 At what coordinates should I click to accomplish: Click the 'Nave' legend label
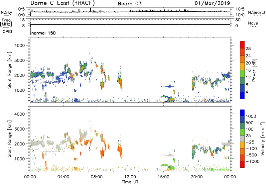[x=253, y=23]
